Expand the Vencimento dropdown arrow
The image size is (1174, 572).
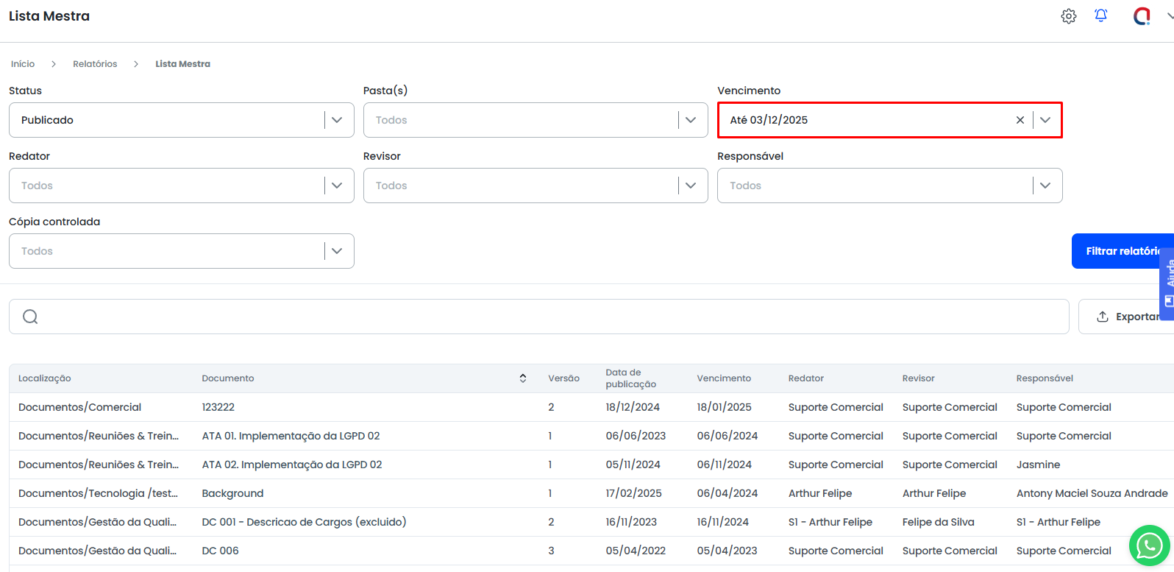click(1045, 120)
